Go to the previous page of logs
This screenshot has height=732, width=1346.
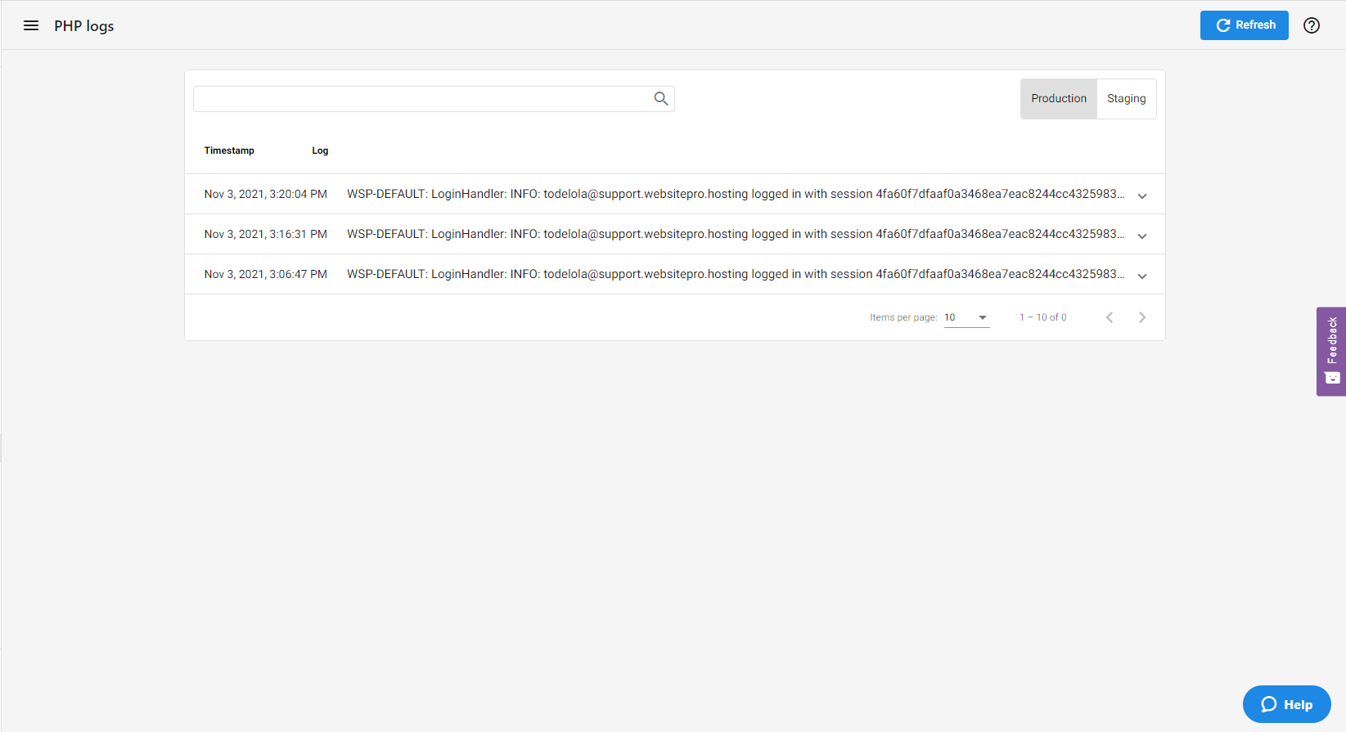1110,317
